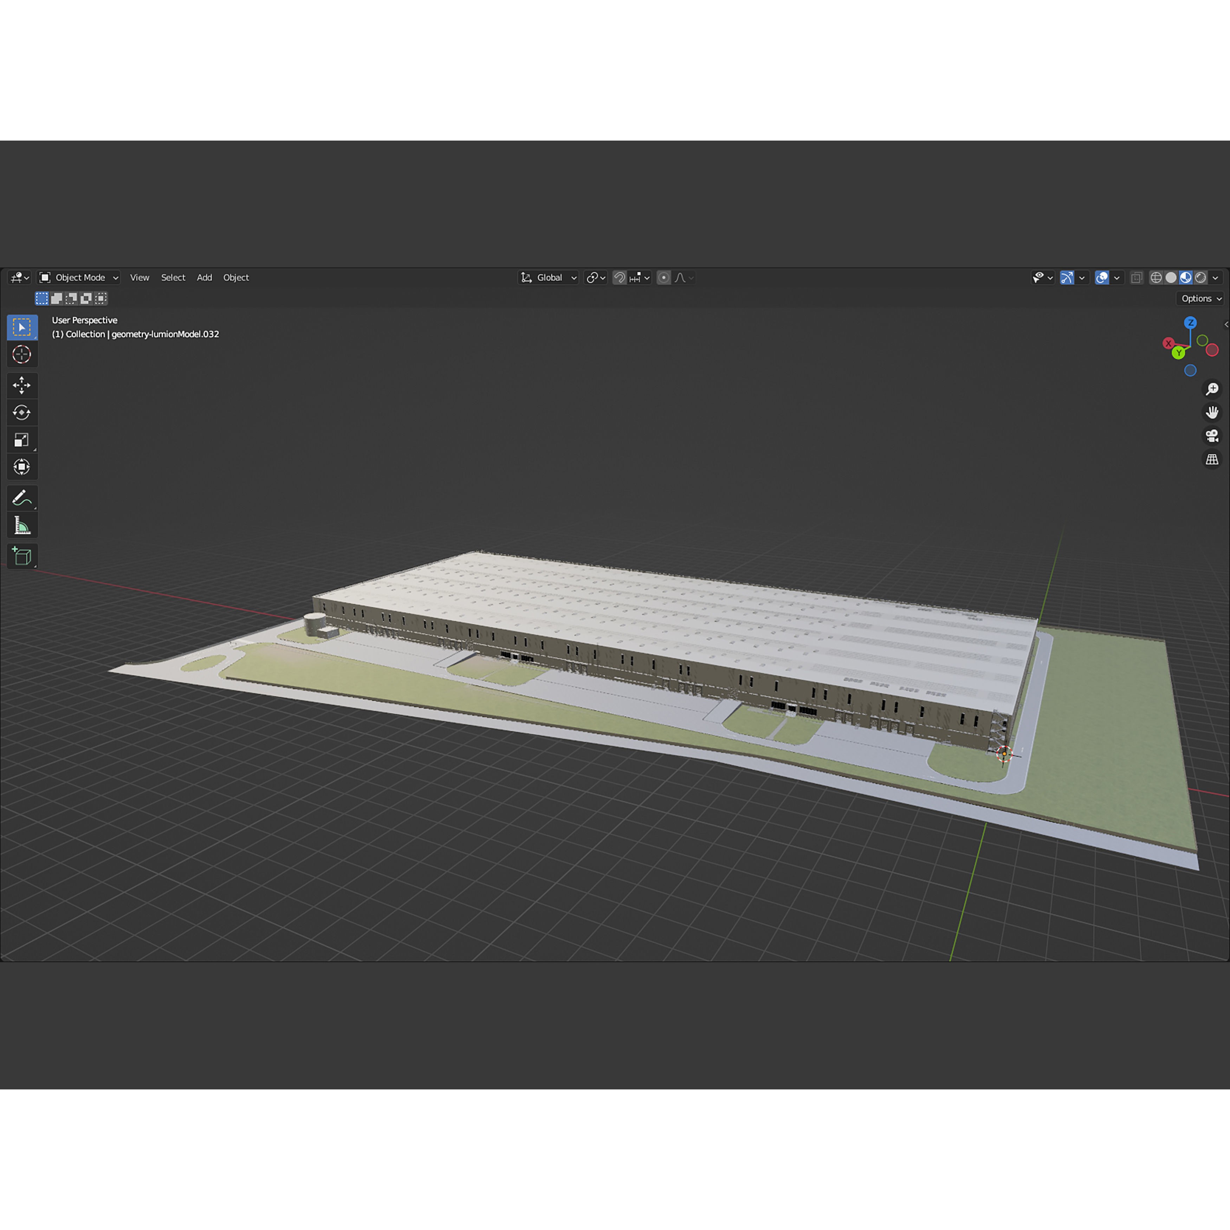Open the shading options dropdown arrow

point(1215,278)
